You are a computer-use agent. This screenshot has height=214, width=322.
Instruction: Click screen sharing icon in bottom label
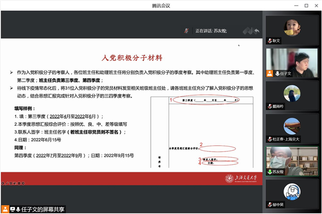(x=11, y=209)
